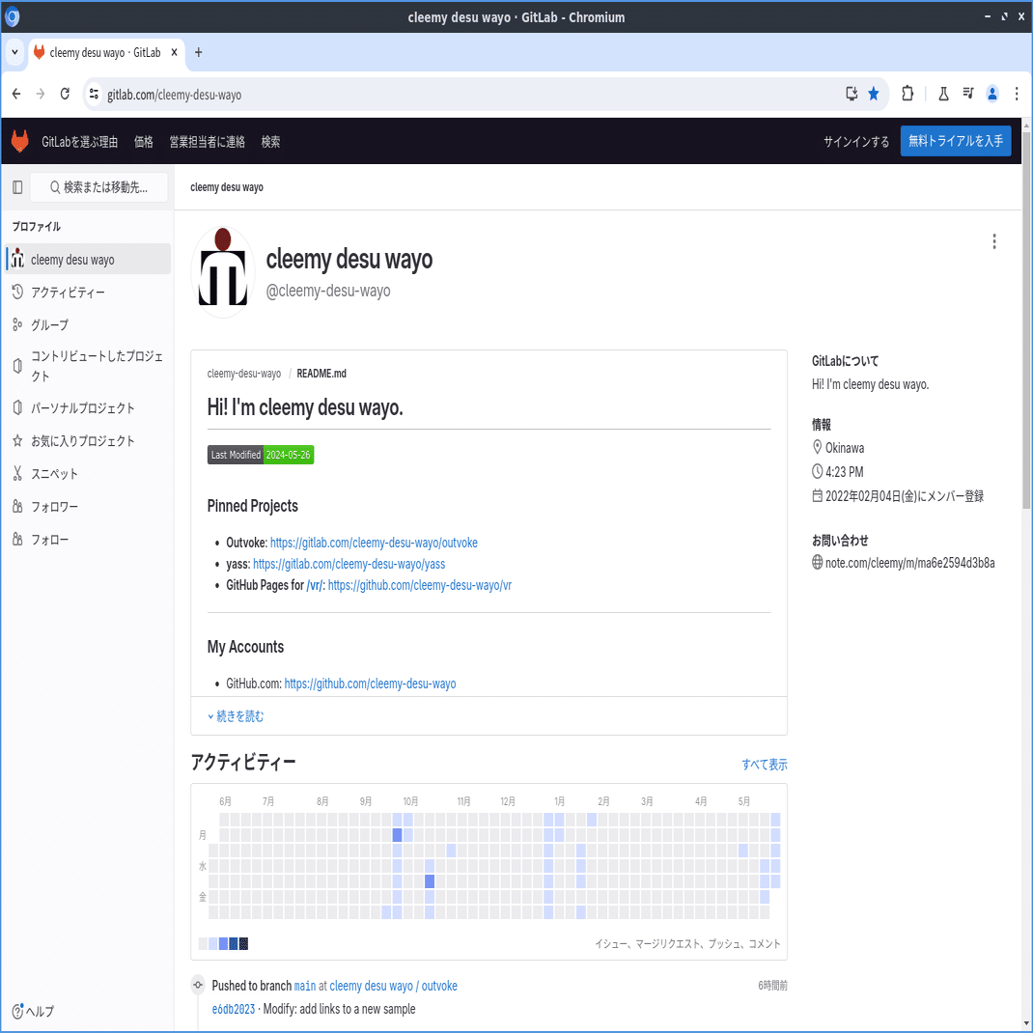Image resolution: width=1033 pixels, height=1033 pixels.
Task: Click the 'ヘルプ' help icon
Action: 33,1011
